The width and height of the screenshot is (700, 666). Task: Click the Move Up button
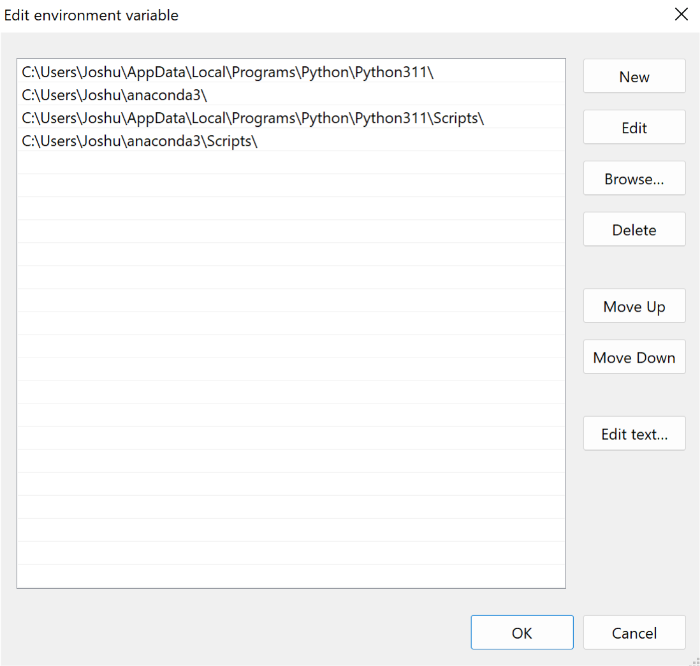coord(634,306)
